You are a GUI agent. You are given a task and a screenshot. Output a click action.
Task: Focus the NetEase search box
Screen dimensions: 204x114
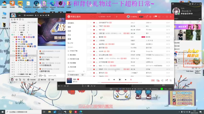click(105, 17)
